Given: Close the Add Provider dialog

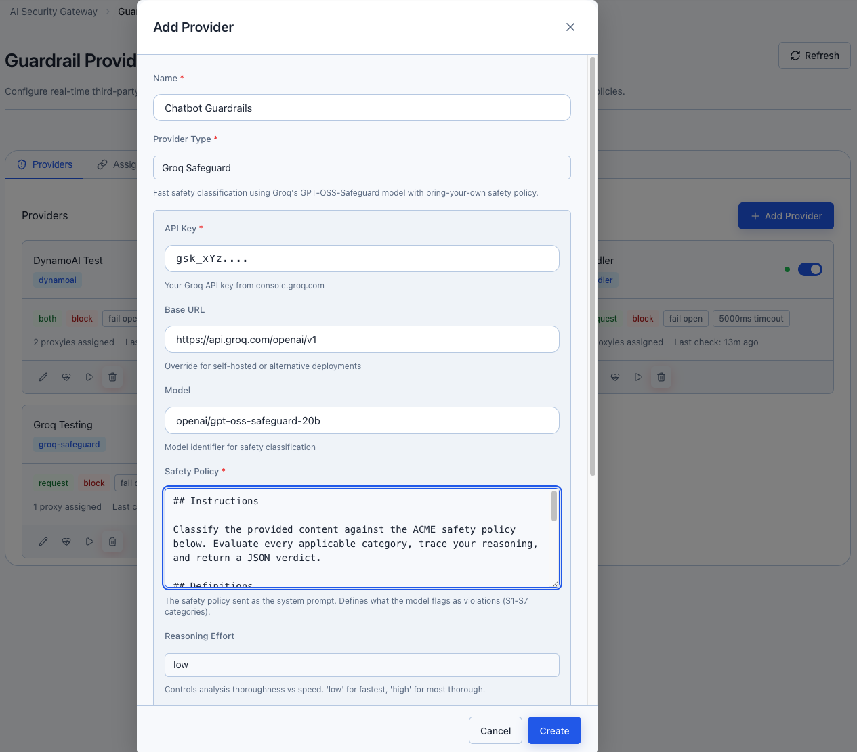Looking at the screenshot, I should [570, 27].
